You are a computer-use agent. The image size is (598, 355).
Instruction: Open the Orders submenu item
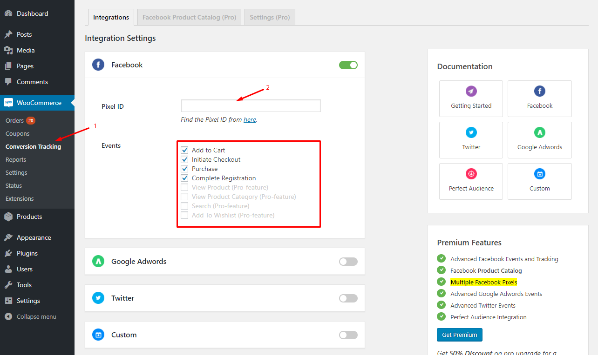(14, 120)
